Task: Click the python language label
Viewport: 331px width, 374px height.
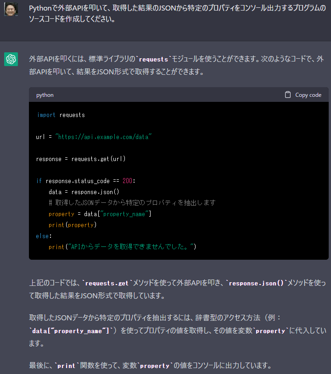Action: click(x=45, y=95)
